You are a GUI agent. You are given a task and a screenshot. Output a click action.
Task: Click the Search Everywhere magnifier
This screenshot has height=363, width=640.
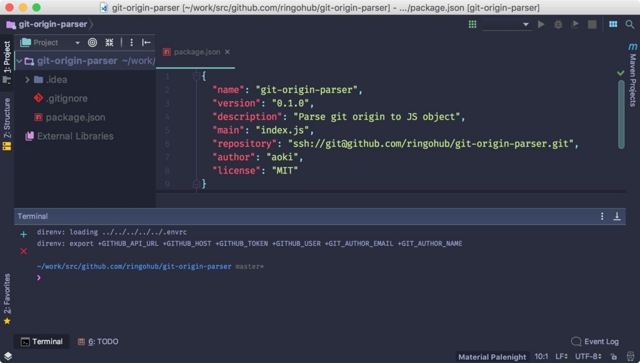click(x=630, y=24)
